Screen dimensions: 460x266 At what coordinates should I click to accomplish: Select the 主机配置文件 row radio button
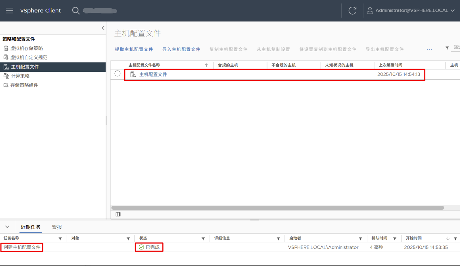[x=118, y=74]
